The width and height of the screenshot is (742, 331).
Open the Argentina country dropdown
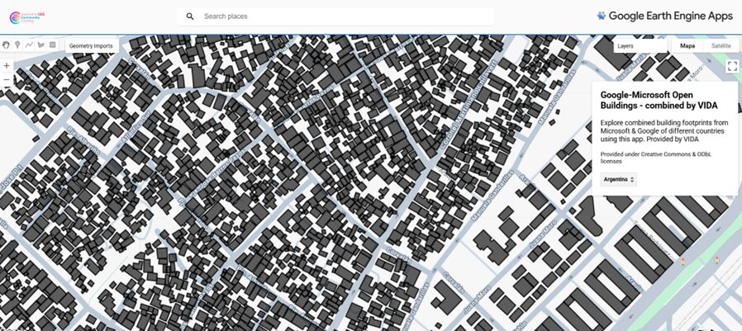point(618,179)
